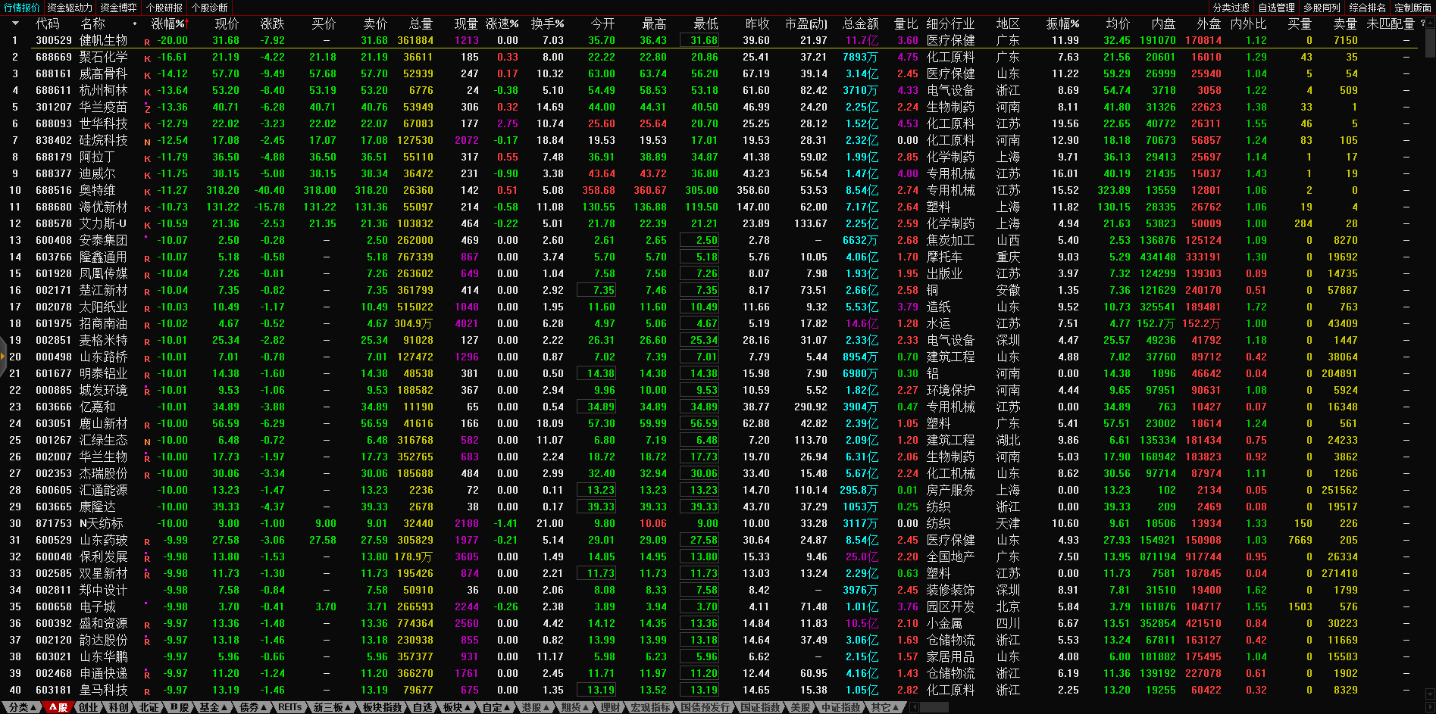This screenshot has height=714, width=1436.
Task: Open 分类过滤 filter button
Action: (x=1231, y=8)
